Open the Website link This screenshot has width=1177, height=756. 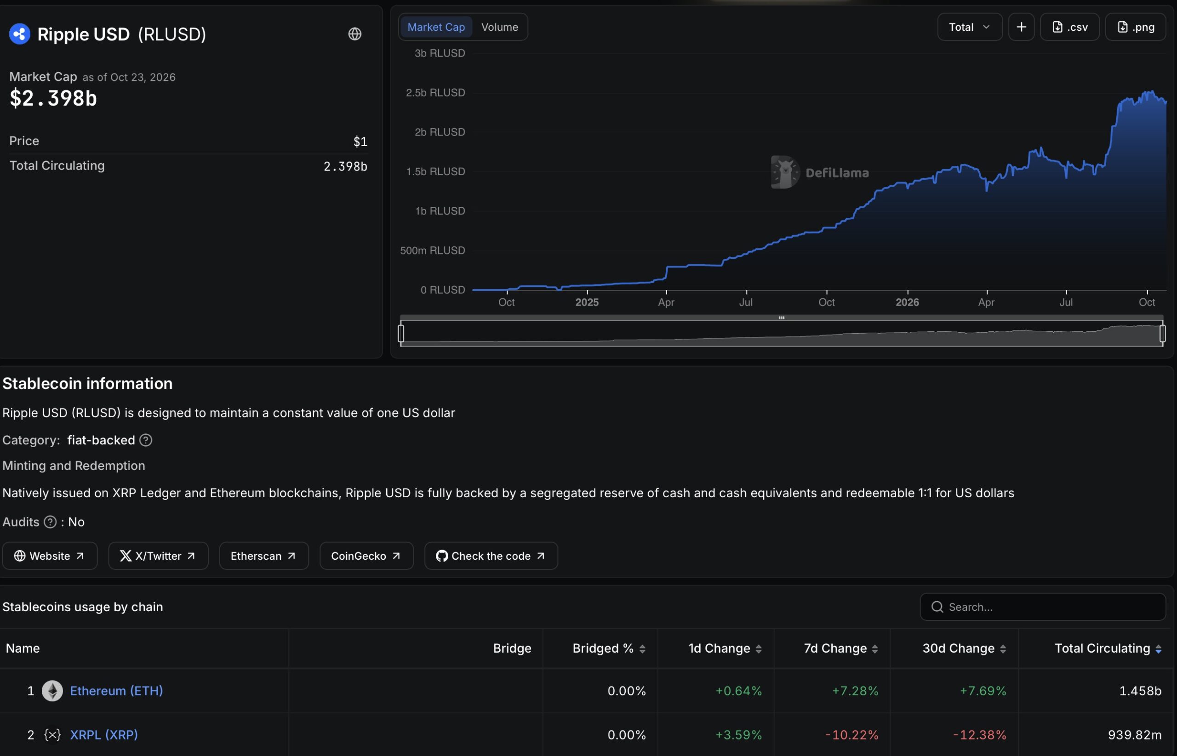50,556
